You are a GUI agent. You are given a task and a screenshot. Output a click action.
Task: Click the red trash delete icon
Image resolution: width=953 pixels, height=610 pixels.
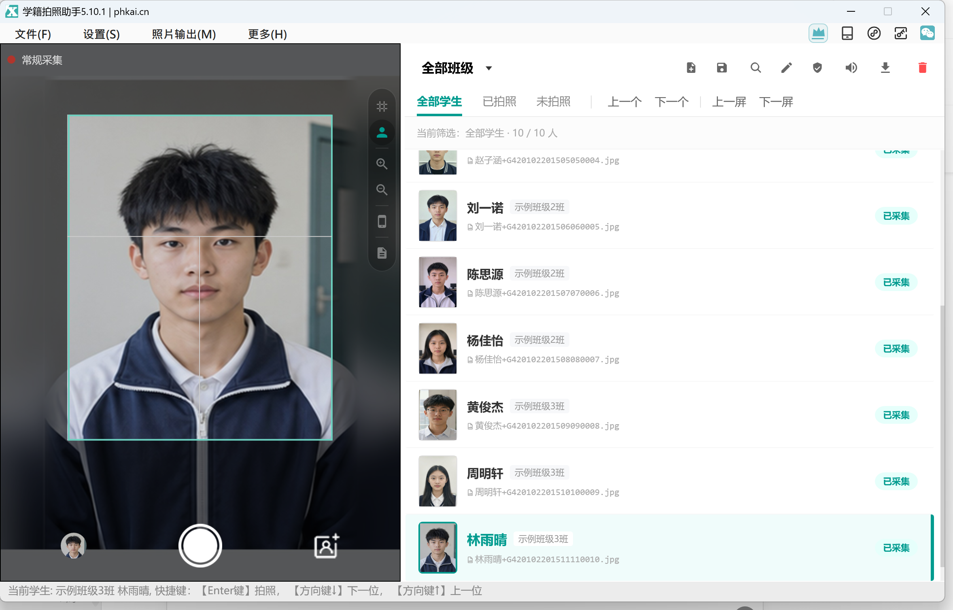click(x=923, y=68)
